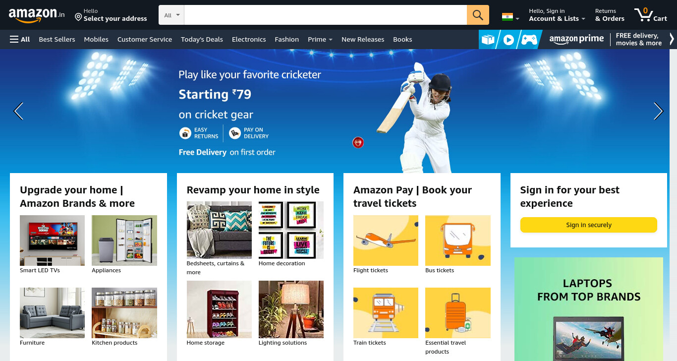
Task: Click the Sign in securely button
Action: pyautogui.click(x=589, y=225)
